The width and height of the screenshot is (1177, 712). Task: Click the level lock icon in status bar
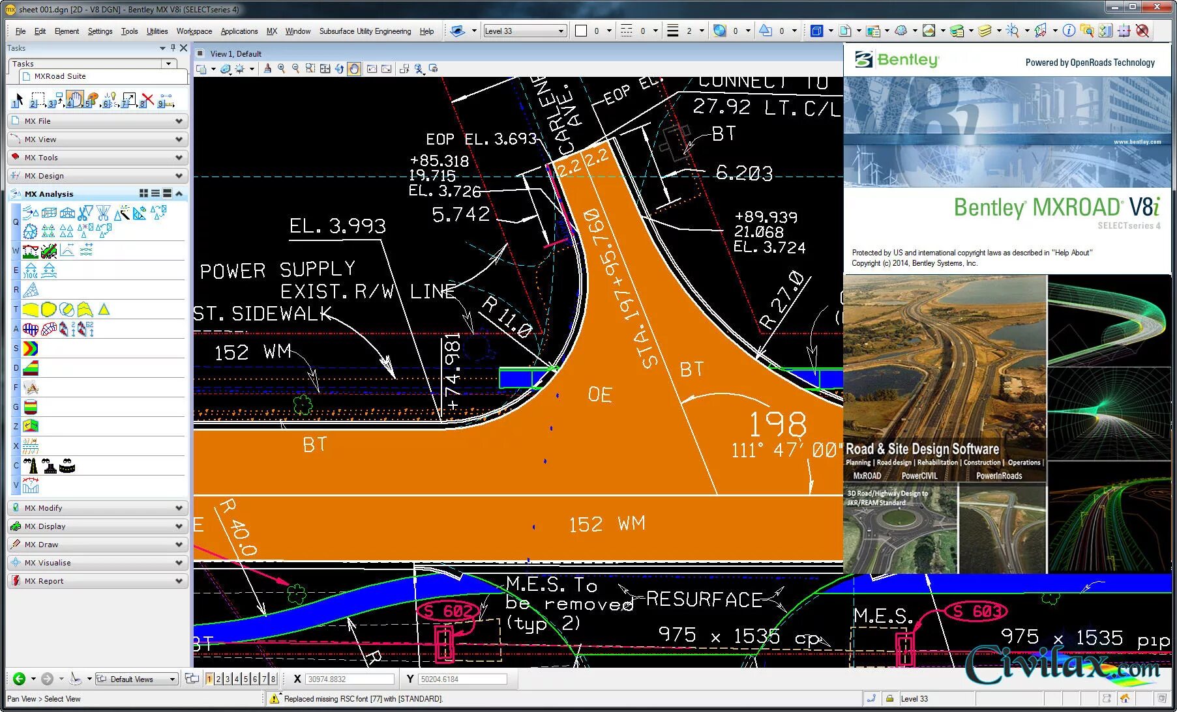point(889,698)
